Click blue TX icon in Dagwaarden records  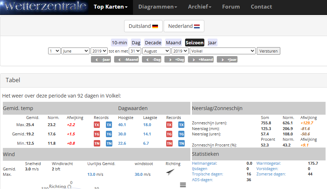point(182,125)
